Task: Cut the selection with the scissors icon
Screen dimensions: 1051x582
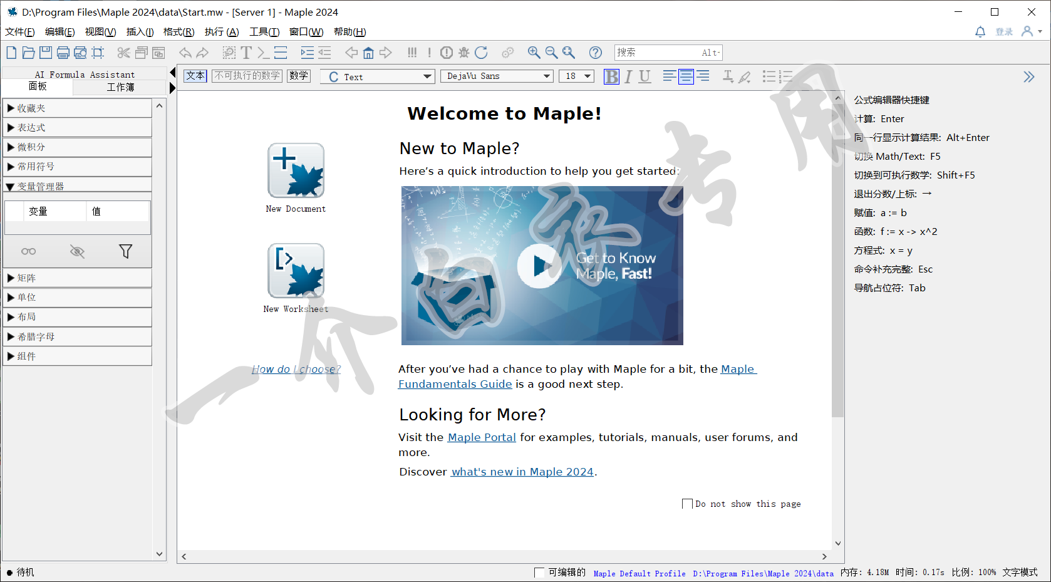Action: coord(123,53)
